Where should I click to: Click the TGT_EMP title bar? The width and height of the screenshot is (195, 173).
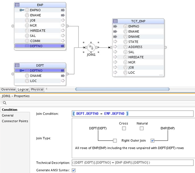tap(138, 21)
